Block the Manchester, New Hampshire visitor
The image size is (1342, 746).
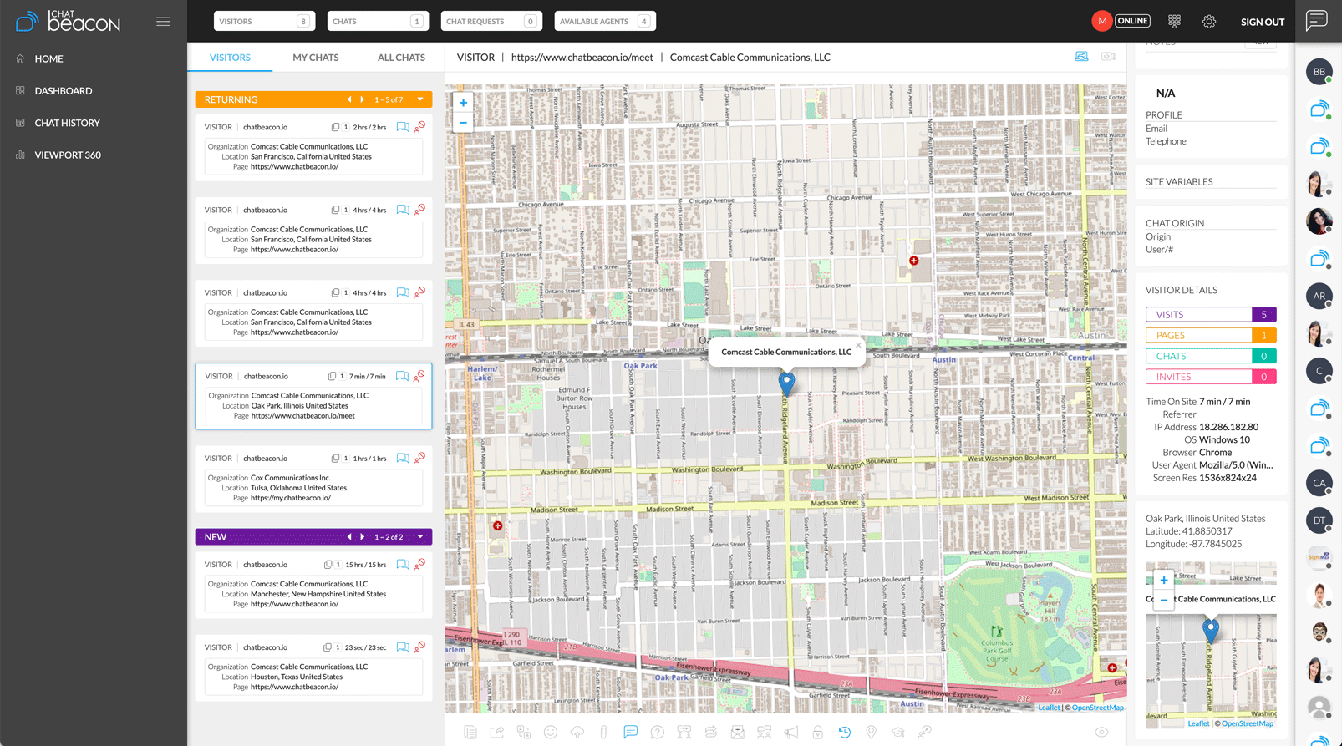419,564
